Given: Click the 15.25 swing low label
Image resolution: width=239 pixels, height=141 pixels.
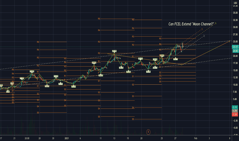Looking at the screenshot, I should [x=128, y=72].
